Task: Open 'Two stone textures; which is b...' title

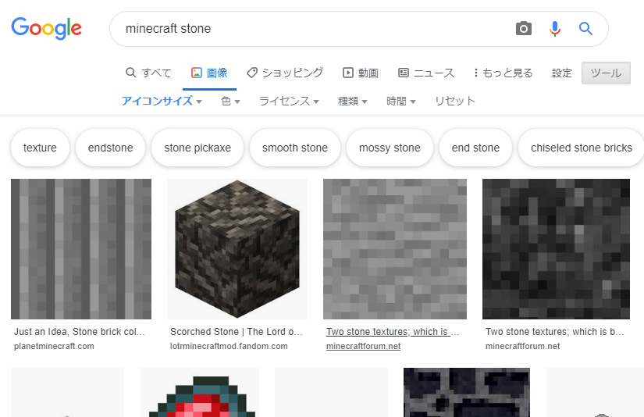Action: 554,332
